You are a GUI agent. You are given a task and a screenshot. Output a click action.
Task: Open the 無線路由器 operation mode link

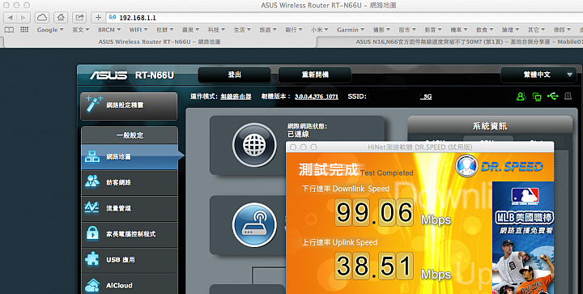tap(236, 96)
